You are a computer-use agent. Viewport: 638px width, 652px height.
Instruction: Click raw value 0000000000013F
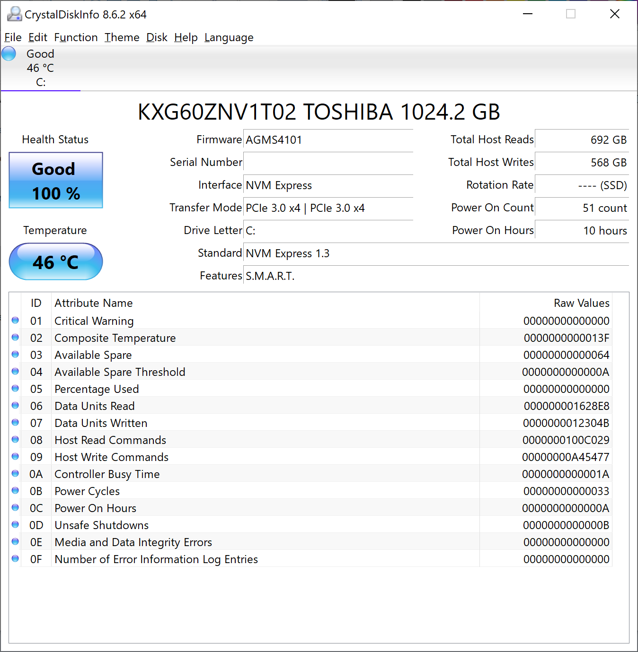[567, 338]
